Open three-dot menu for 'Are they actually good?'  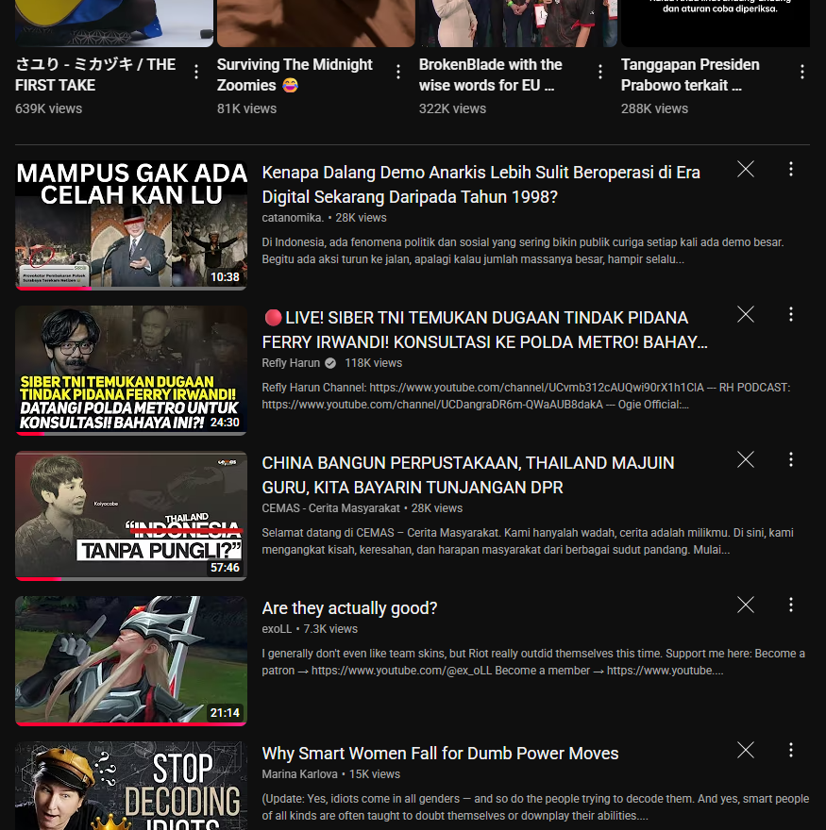(791, 606)
